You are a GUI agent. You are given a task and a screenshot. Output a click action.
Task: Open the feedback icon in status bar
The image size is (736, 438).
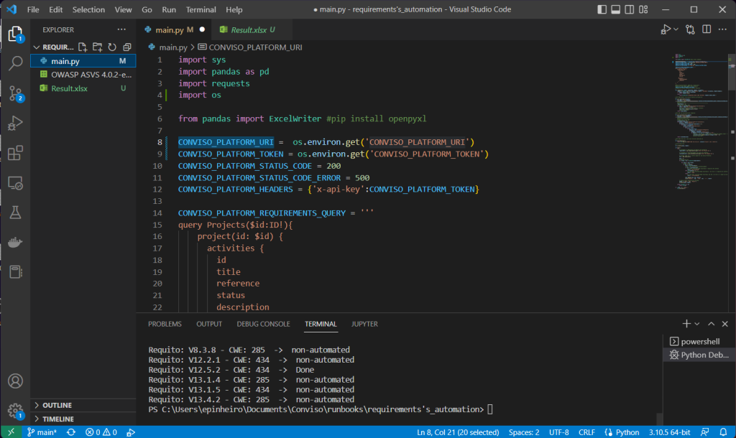pyautogui.click(x=704, y=432)
